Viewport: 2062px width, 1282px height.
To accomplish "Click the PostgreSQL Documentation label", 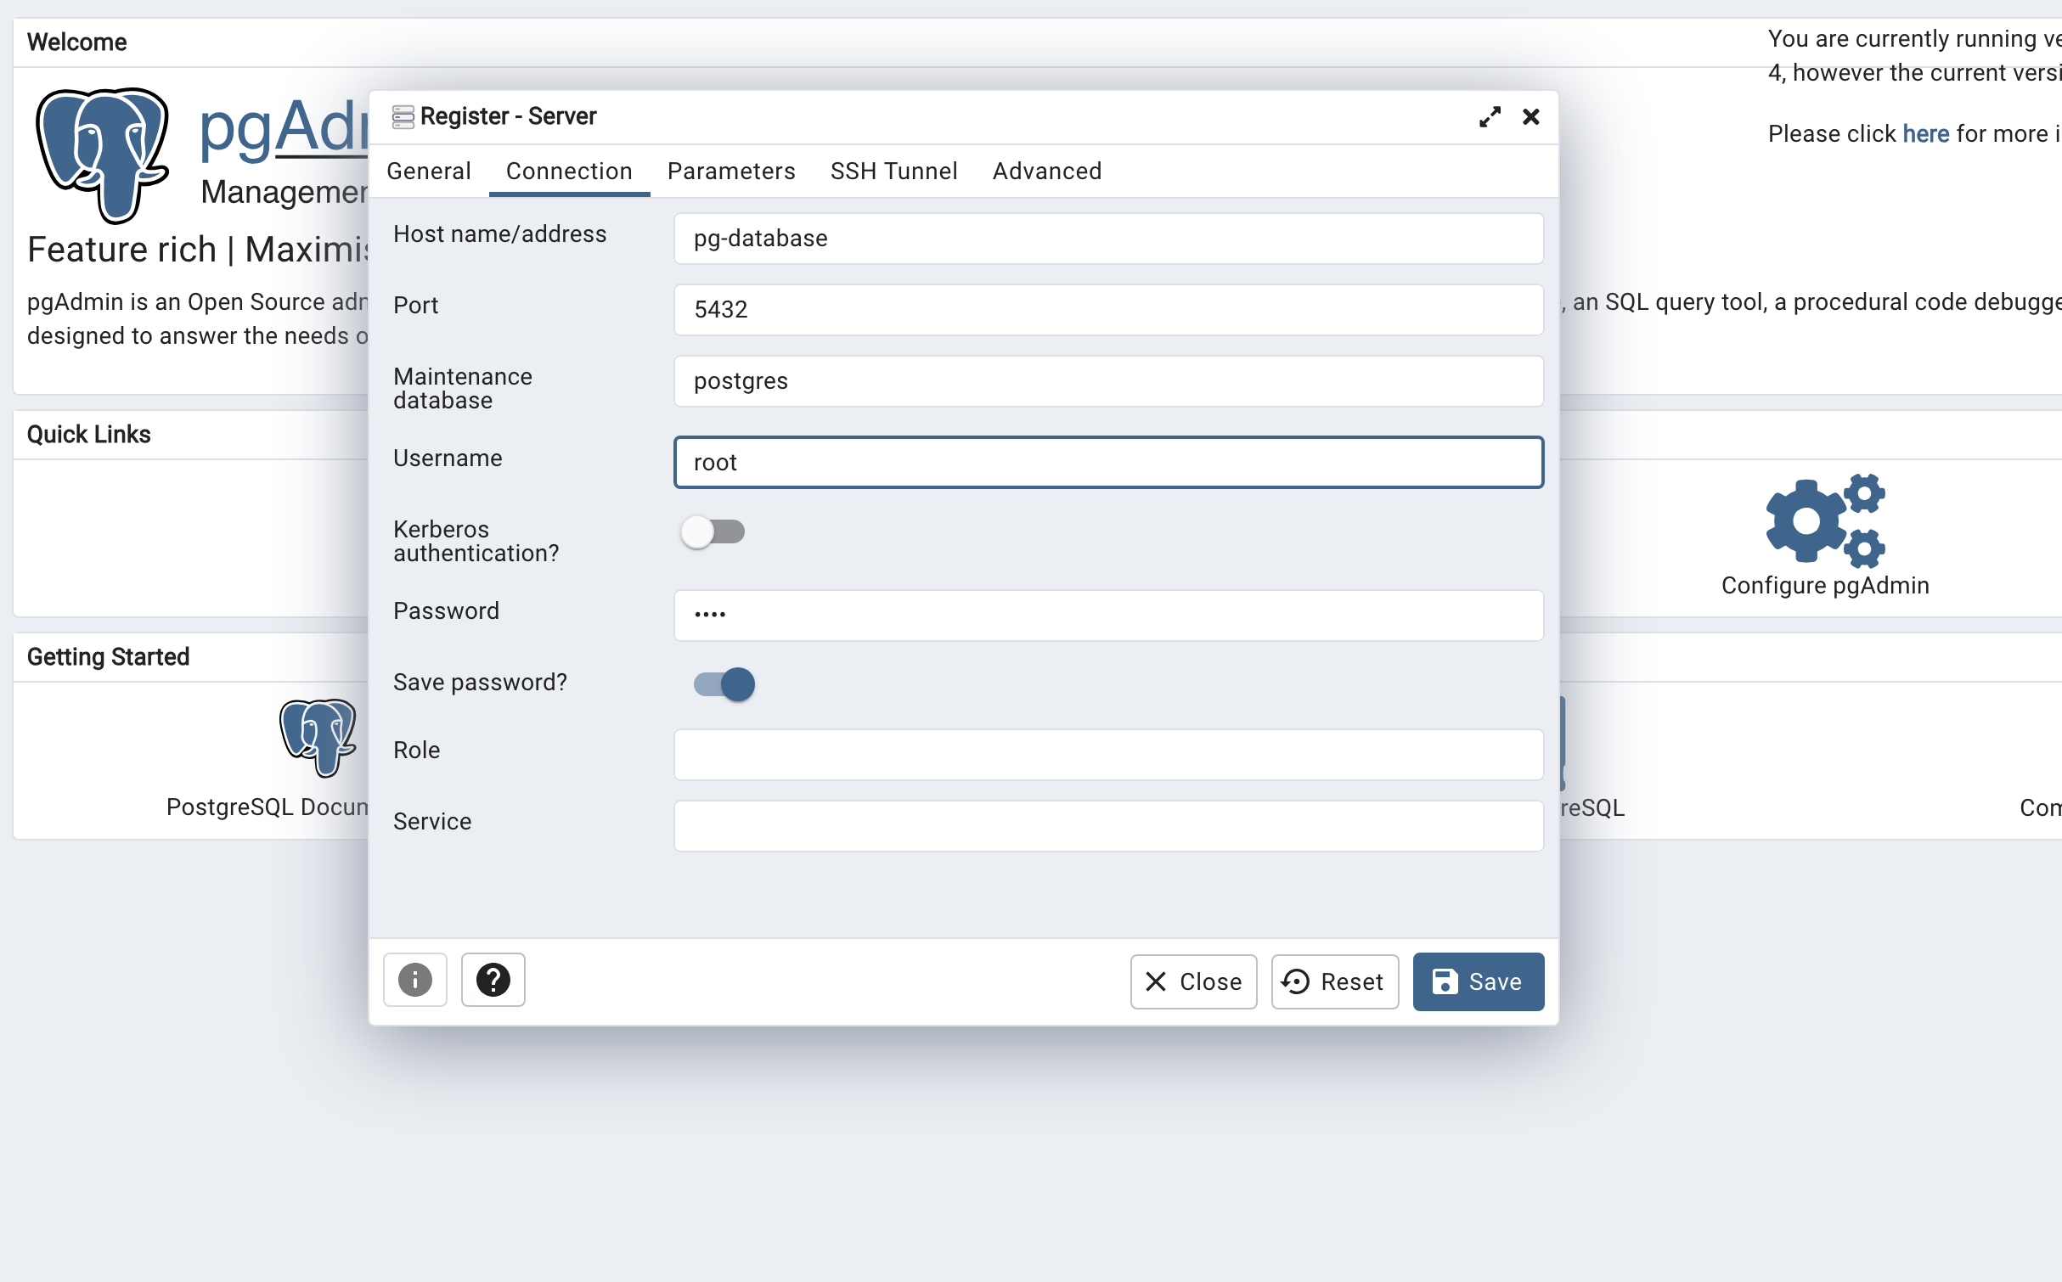I will pos(267,807).
